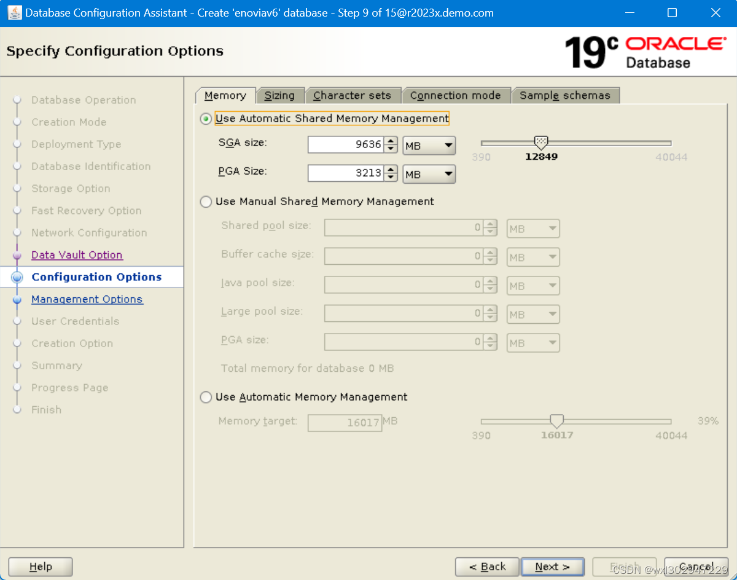Open the Shared pool size unit dropdown
The height and width of the screenshot is (580, 737).
point(533,229)
